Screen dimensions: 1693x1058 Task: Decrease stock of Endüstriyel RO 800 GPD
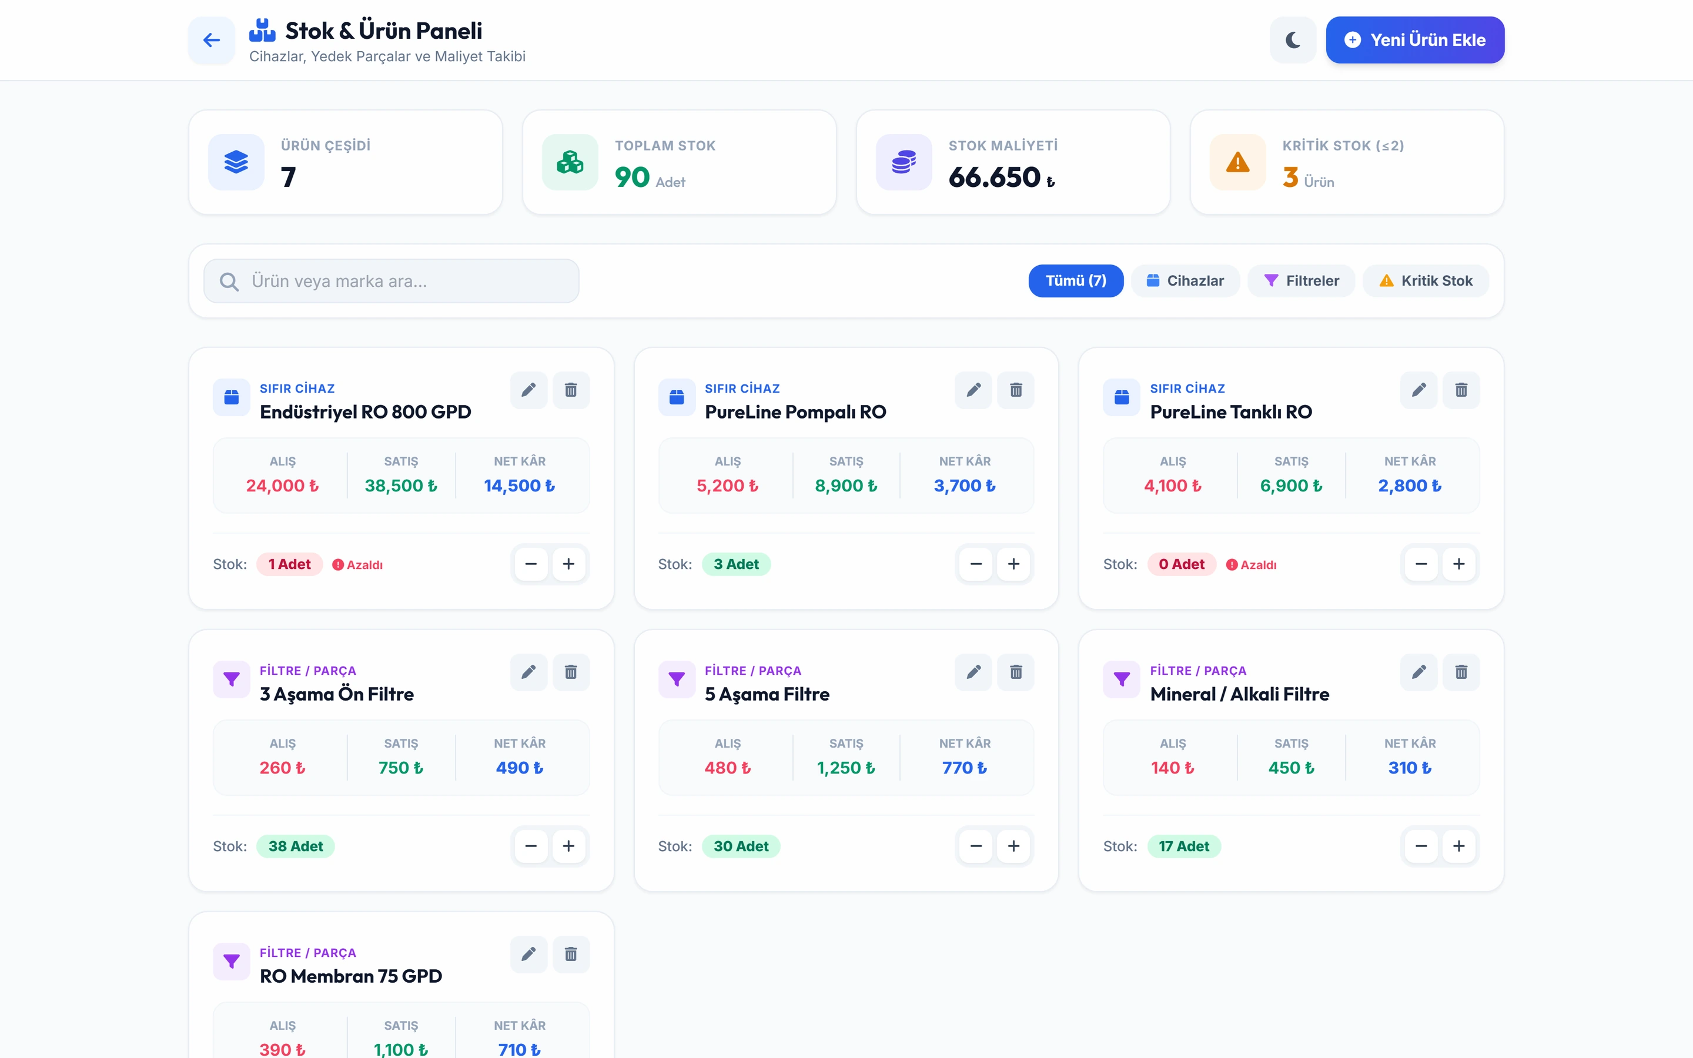531,564
